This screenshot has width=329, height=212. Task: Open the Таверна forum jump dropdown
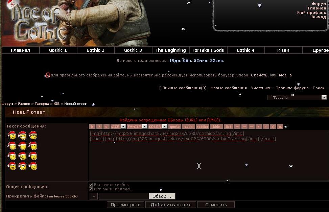click(297, 97)
